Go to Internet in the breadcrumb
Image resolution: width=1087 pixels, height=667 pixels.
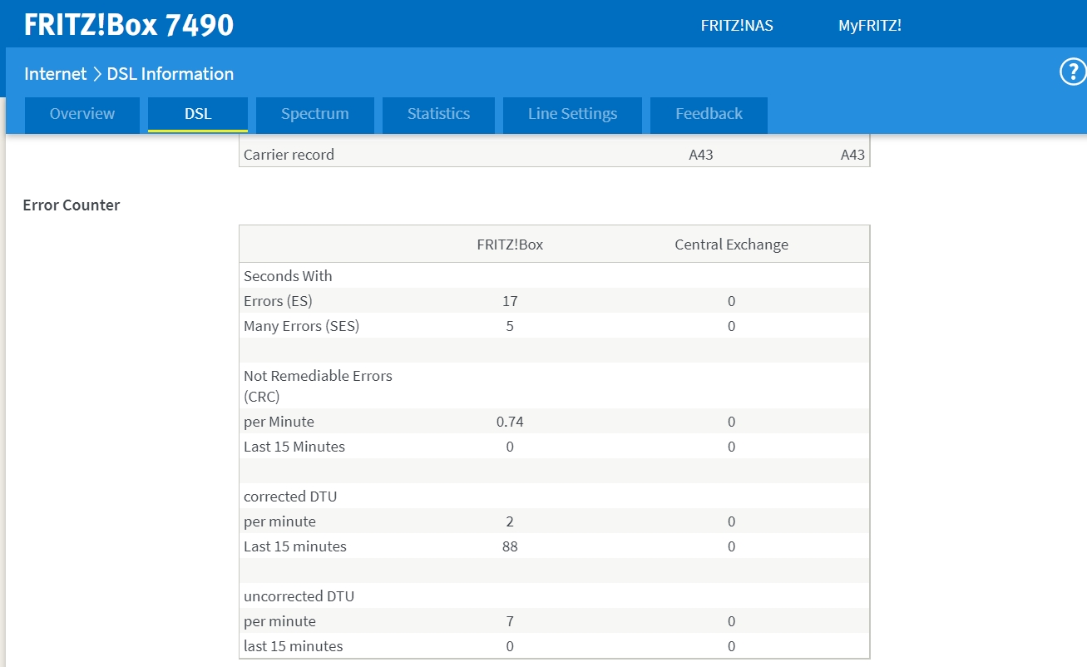click(x=55, y=74)
